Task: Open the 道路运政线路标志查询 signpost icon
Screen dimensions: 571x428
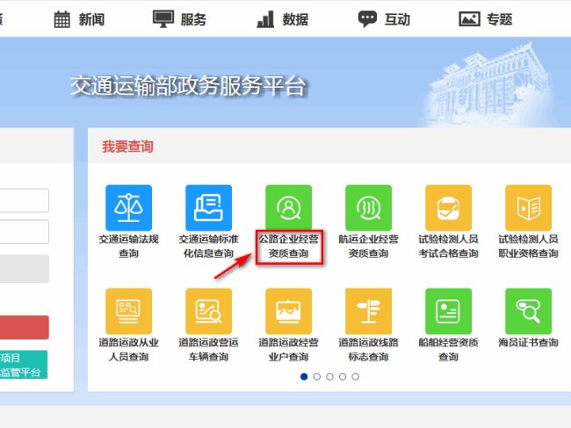Action: [368, 311]
